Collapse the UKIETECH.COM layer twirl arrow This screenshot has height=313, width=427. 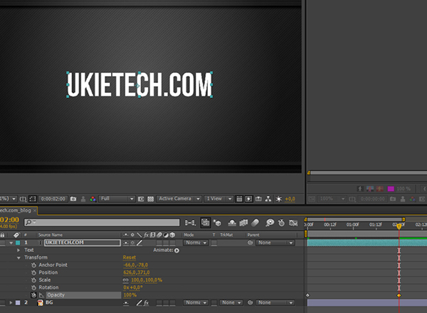[x=11, y=243]
